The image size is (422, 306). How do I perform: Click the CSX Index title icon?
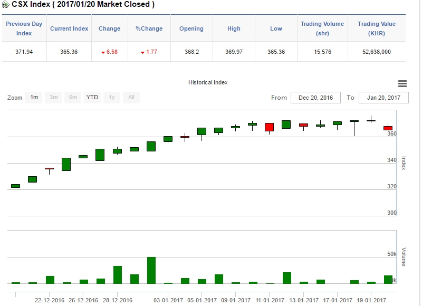click(x=6, y=5)
